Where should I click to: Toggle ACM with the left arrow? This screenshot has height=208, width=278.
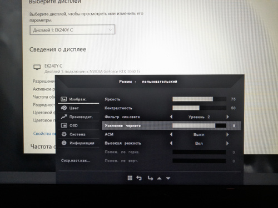(x=171, y=134)
